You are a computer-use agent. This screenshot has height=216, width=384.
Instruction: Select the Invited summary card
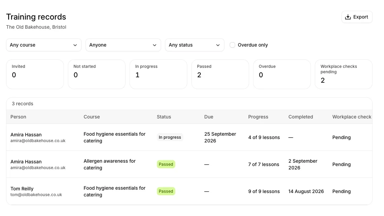tap(35, 74)
